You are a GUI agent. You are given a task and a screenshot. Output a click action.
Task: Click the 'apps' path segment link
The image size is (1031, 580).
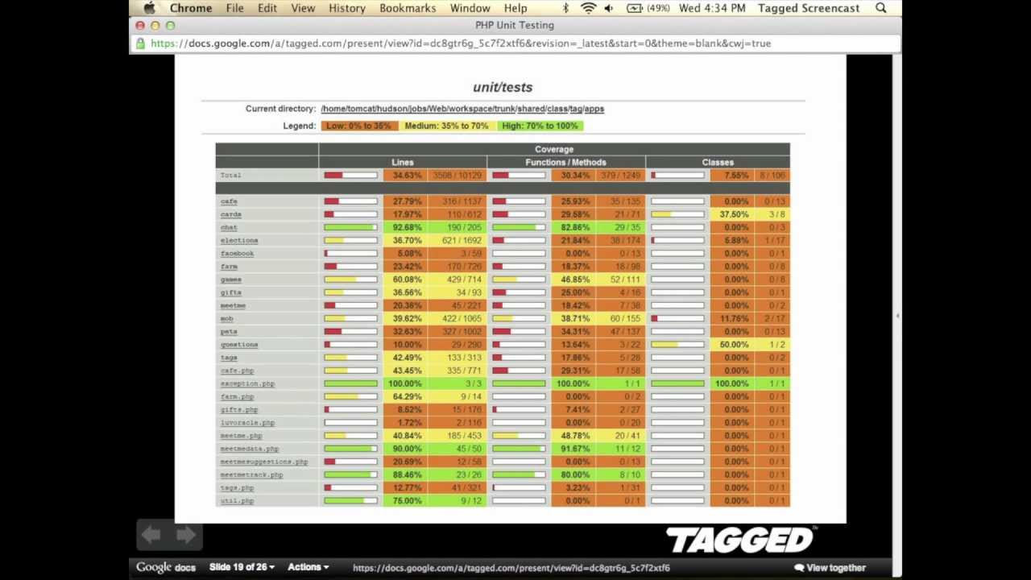pos(594,109)
